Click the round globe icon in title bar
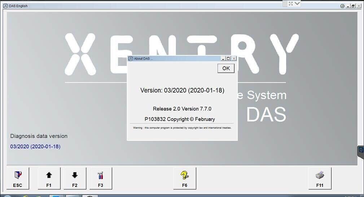The image size is (364, 197). (x=342, y=6)
